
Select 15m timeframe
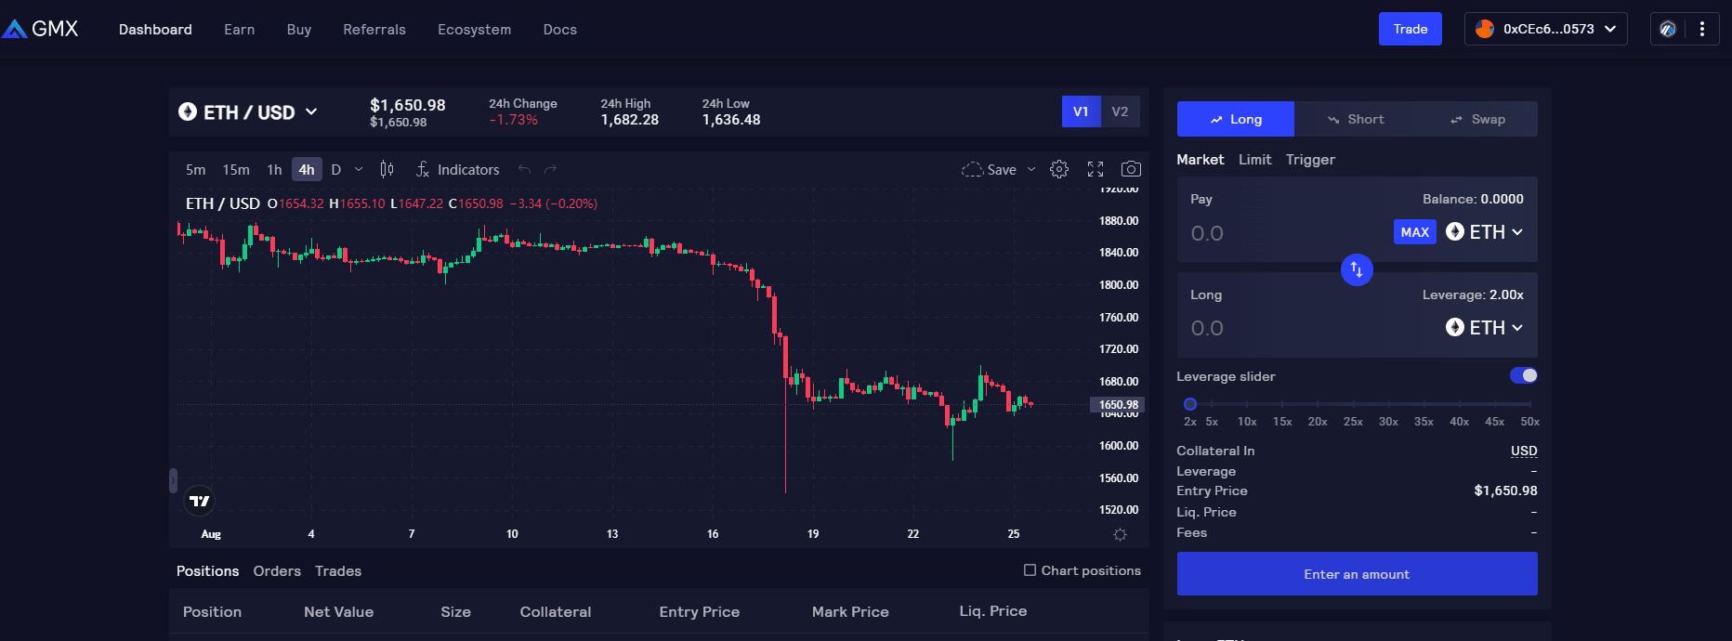(x=236, y=169)
